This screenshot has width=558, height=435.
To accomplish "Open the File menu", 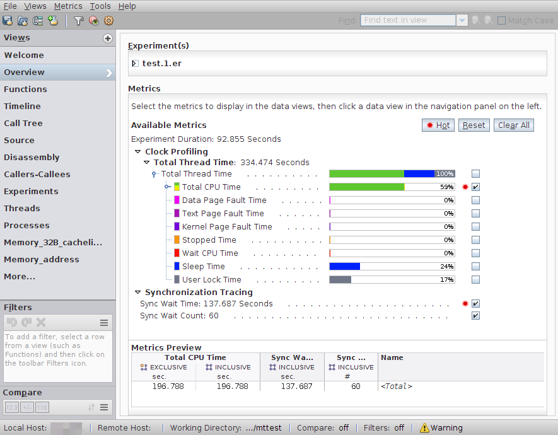I will pyautogui.click(x=10, y=6).
